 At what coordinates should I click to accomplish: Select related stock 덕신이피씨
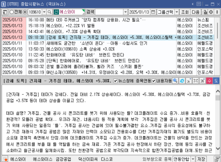click(88, 159)
